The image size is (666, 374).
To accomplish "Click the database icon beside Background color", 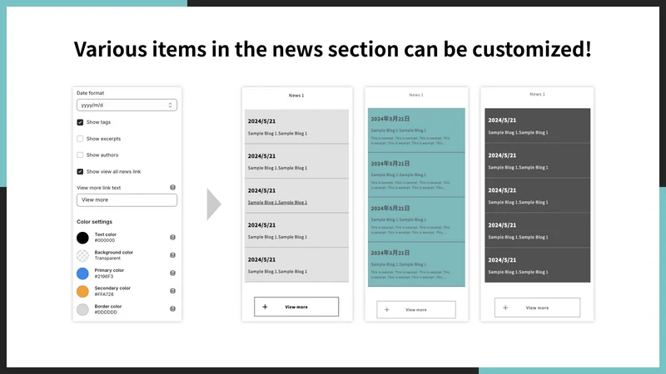I will pos(172,255).
